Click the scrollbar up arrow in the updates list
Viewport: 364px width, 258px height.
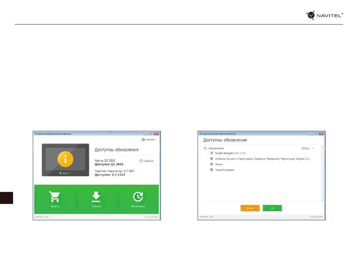(x=323, y=147)
